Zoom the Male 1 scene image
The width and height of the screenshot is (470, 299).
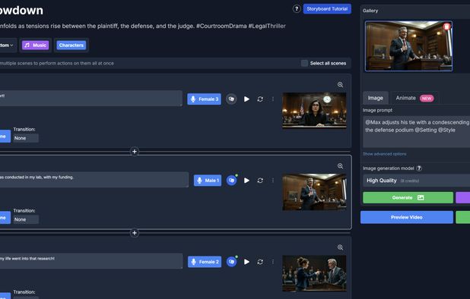(340, 166)
